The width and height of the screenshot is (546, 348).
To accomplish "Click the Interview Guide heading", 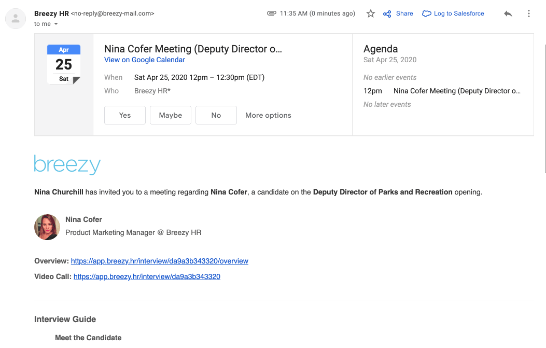I will [x=65, y=319].
